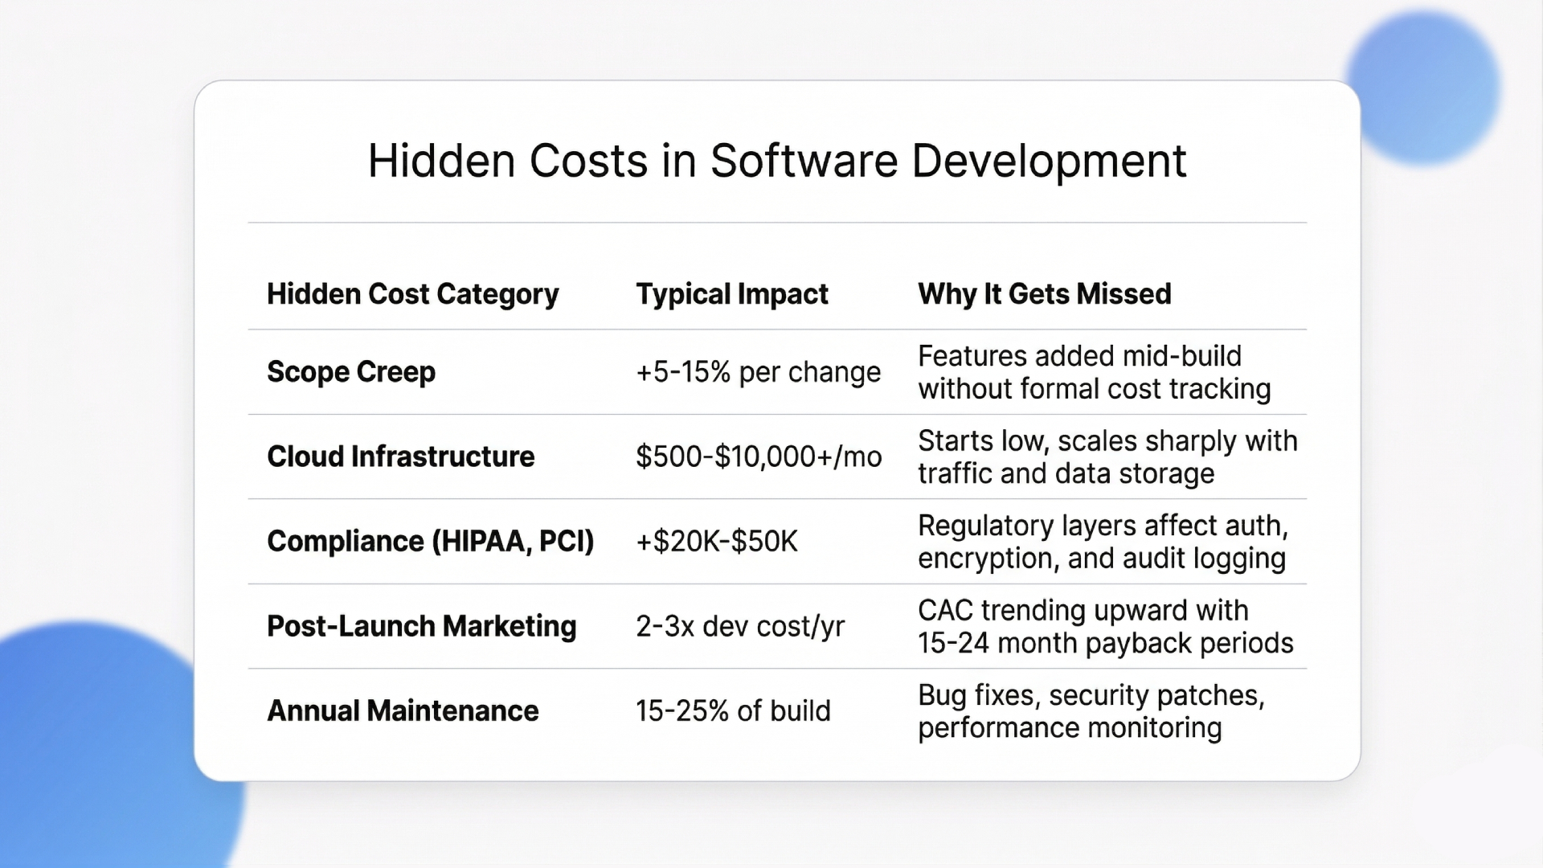Click the 'Compliance (HIPAA, PCI)' row label

(431, 542)
